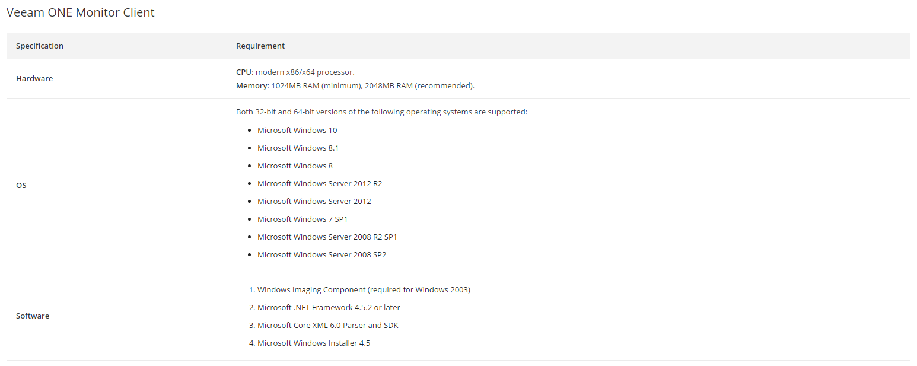
Task: Select the Microsoft Windows Server 2012 entry
Action: pyautogui.click(x=314, y=201)
